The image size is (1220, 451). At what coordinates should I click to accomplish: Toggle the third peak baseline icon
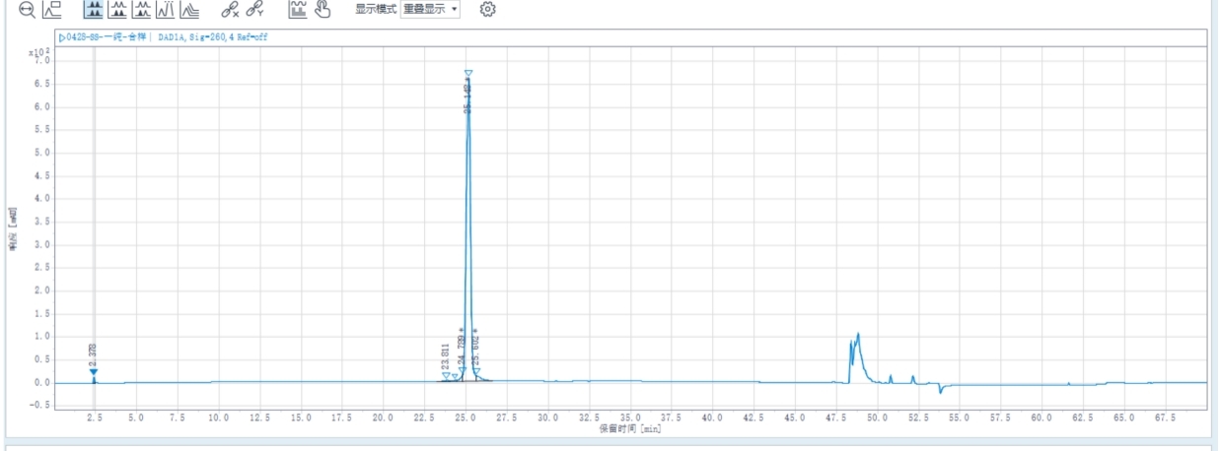tap(142, 10)
